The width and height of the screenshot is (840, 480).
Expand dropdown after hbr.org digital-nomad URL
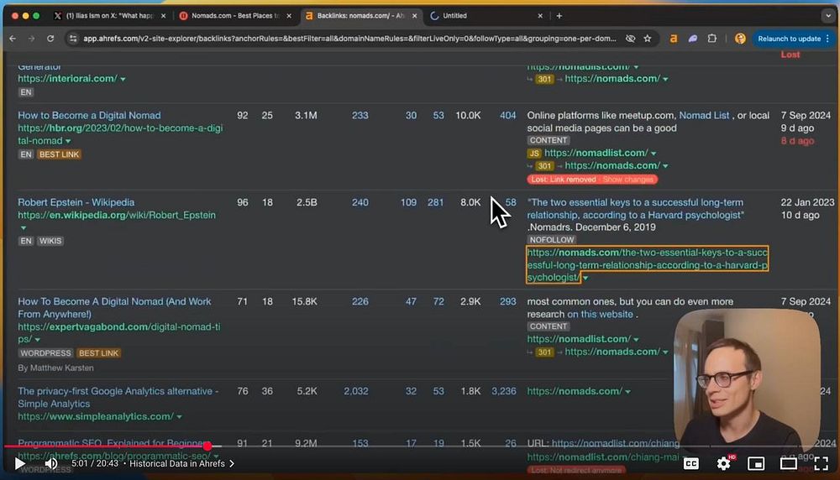68,141
